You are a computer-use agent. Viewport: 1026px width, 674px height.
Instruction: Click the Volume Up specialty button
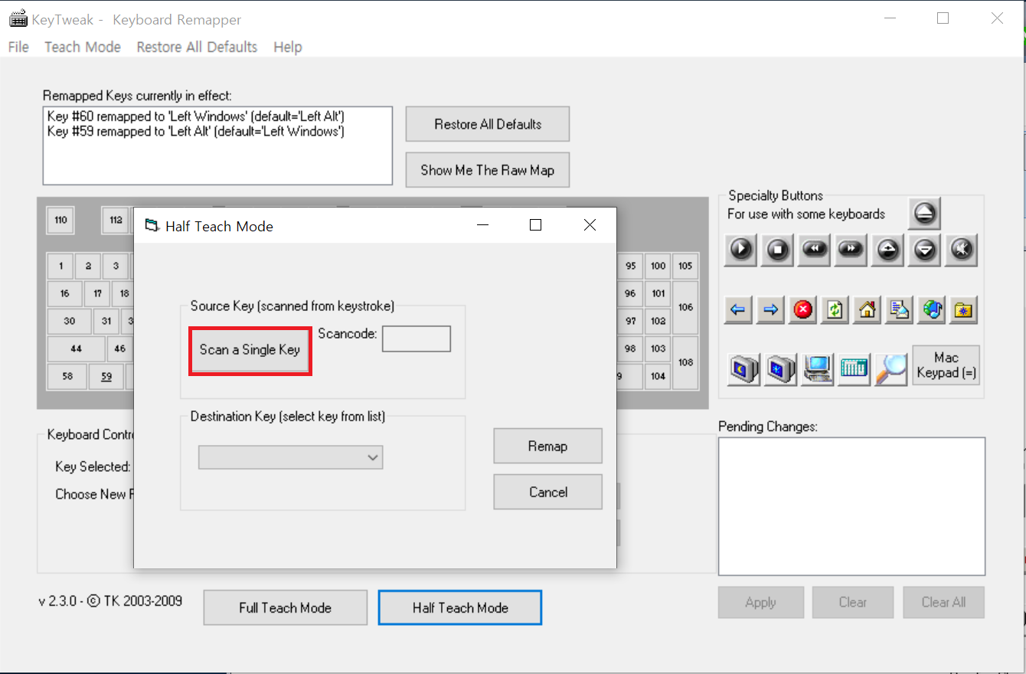point(888,250)
